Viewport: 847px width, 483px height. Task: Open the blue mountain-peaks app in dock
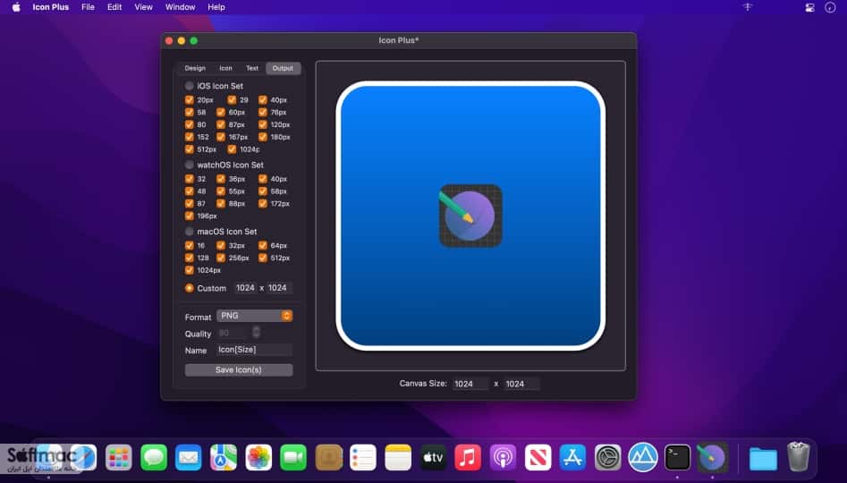(x=643, y=458)
